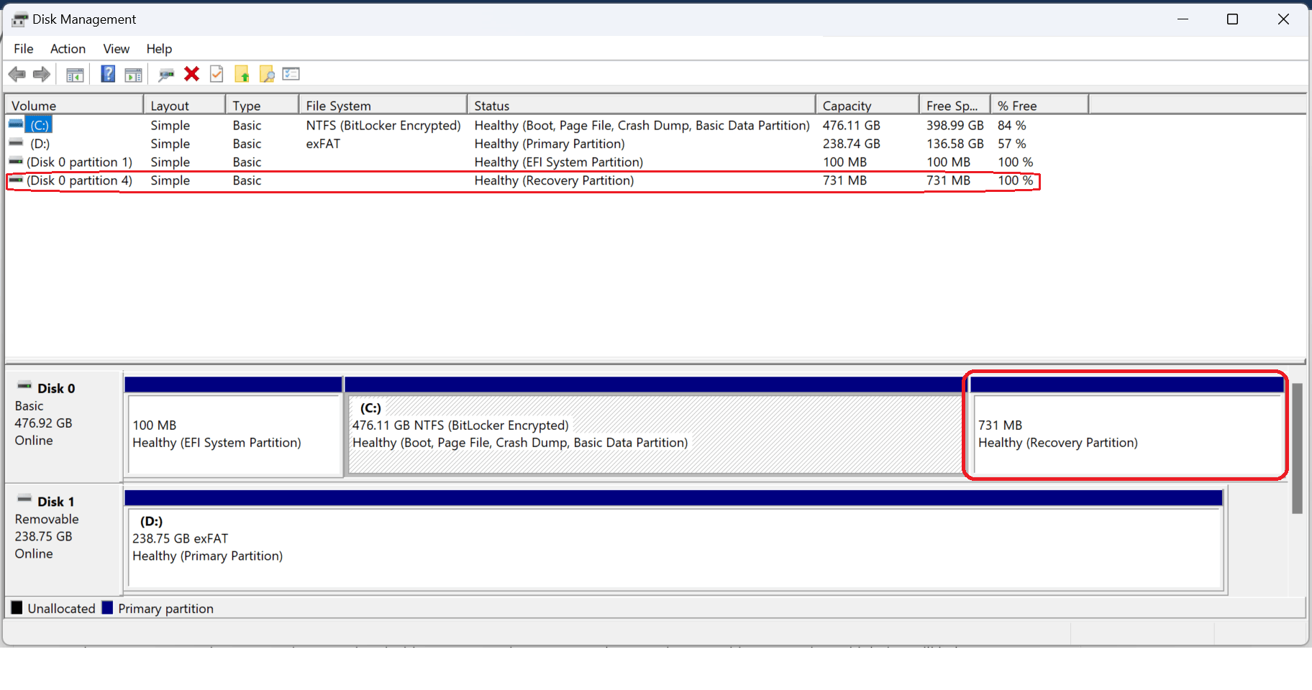Click the Connect/Rescan disk toolbar icon
This screenshot has width=1312, height=690.
[x=166, y=74]
